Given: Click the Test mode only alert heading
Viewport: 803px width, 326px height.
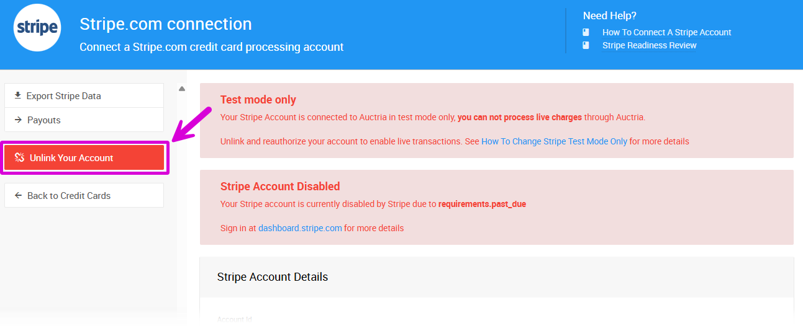Looking at the screenshot, I should point(258,100).
